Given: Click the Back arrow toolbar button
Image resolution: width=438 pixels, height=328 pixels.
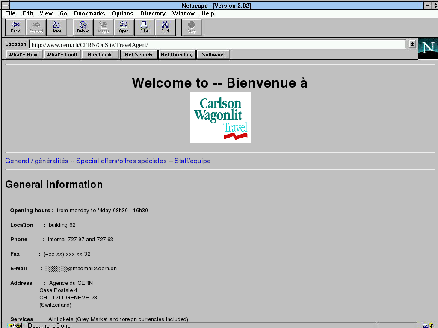Looking at the screenshot, I should pos(15,27).
